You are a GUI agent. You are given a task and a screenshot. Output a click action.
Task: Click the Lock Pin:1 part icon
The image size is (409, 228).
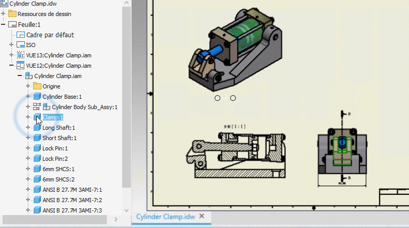pos(37,148)
